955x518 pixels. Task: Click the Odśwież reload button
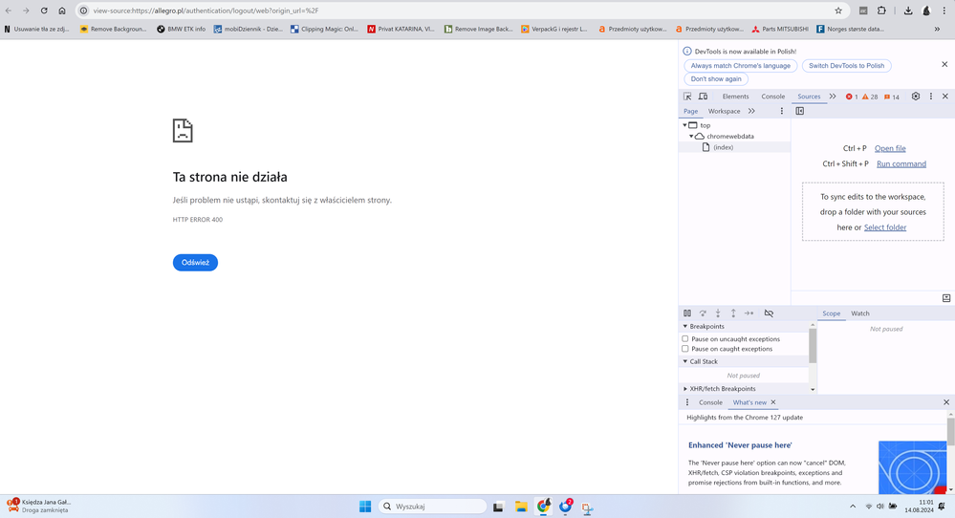pyautogui.click(x=195, y=263)
